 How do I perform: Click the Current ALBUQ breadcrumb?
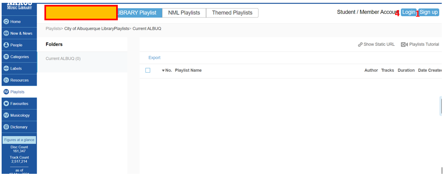point(147,29)
